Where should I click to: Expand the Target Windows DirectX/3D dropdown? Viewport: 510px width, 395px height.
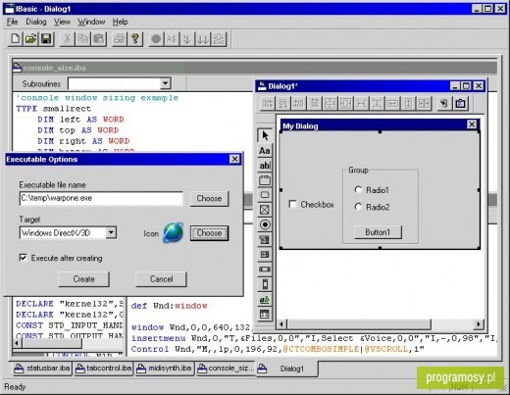[111, 232]
